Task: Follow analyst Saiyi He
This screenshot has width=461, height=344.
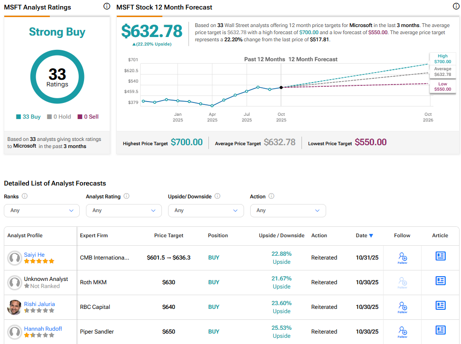Action: 402,258
